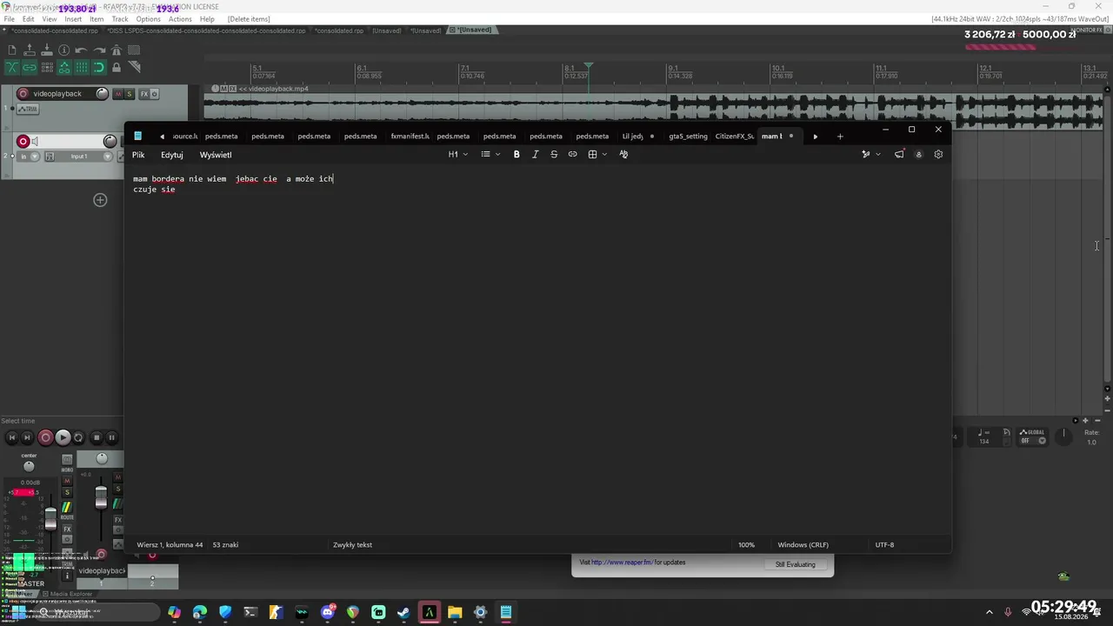Click the New project icon in REAPER toolbar
The width and height of the screenshot is (1113, 626).
12,50
